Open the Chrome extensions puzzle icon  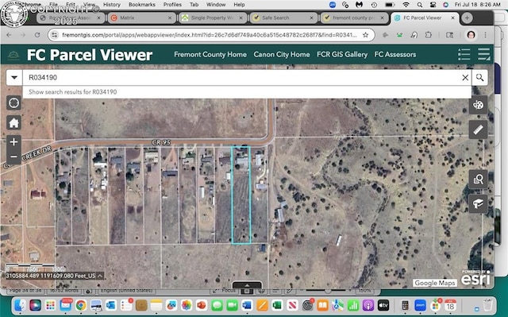coord(429,35)
